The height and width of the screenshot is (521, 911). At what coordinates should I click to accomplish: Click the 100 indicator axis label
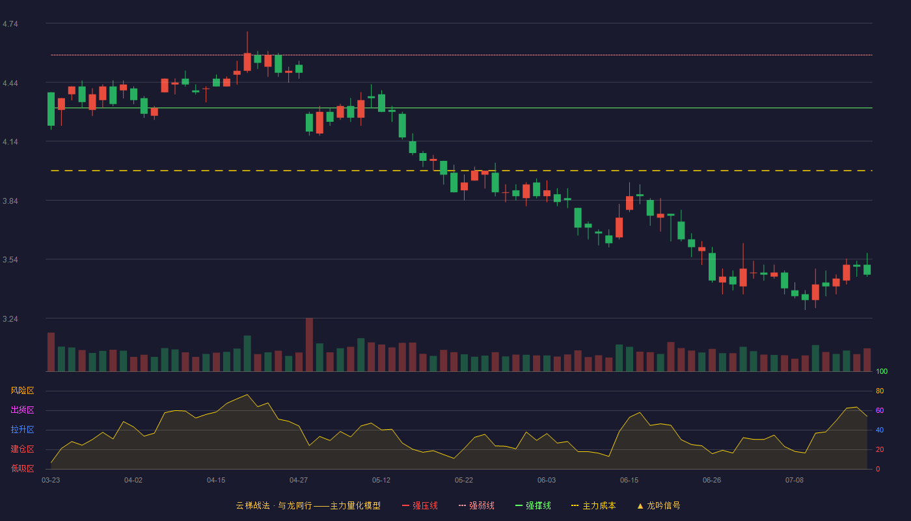point(882,371)
